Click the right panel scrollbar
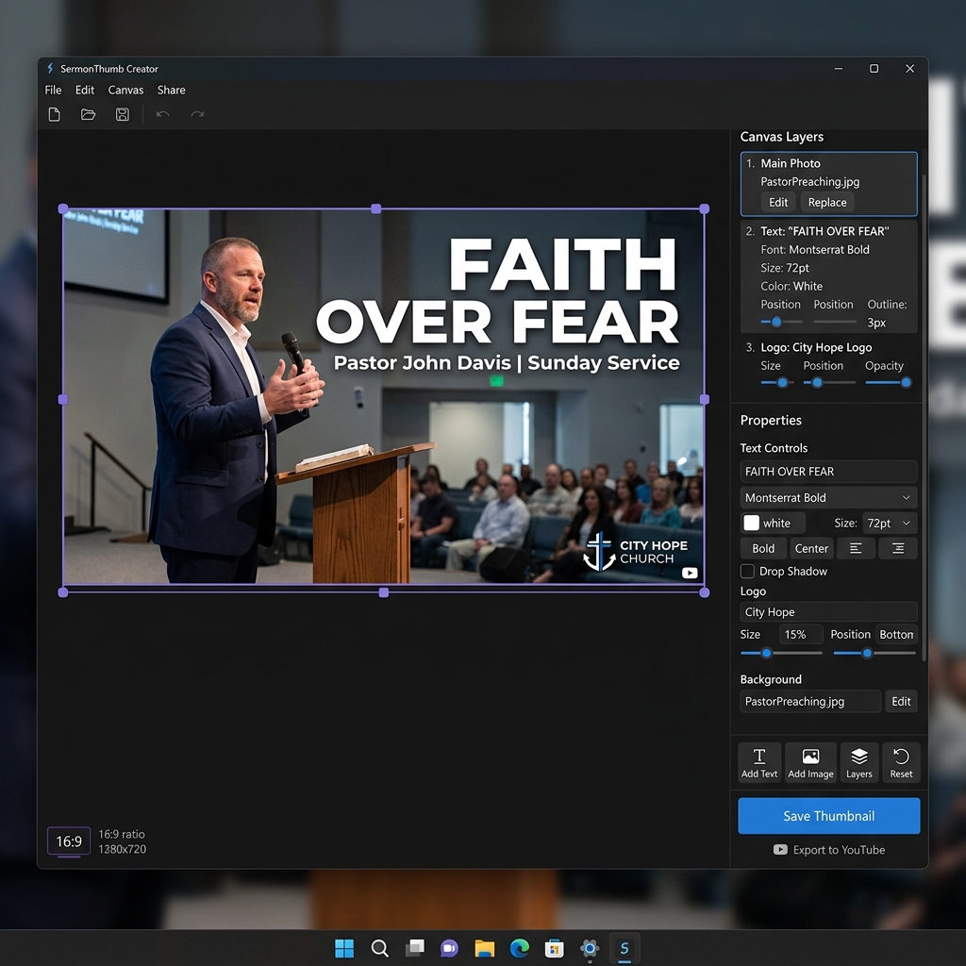Screen dimensions: 966x966 [x=924, y=419]
